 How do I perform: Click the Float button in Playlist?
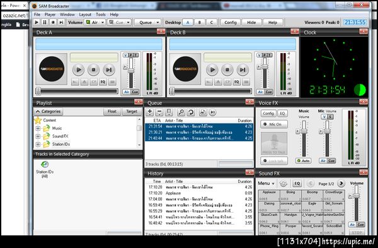pos(112,111)
